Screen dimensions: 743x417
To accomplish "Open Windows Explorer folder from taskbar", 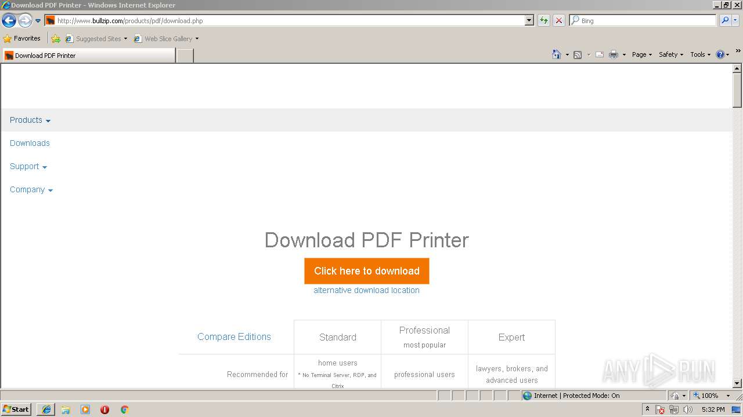I will pyautogui.click(x=66, y=409).
